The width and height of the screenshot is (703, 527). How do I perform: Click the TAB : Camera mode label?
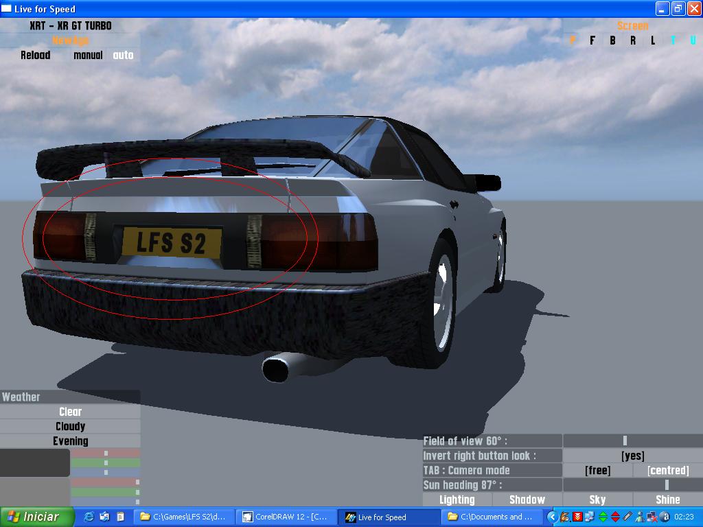point(492,470)
